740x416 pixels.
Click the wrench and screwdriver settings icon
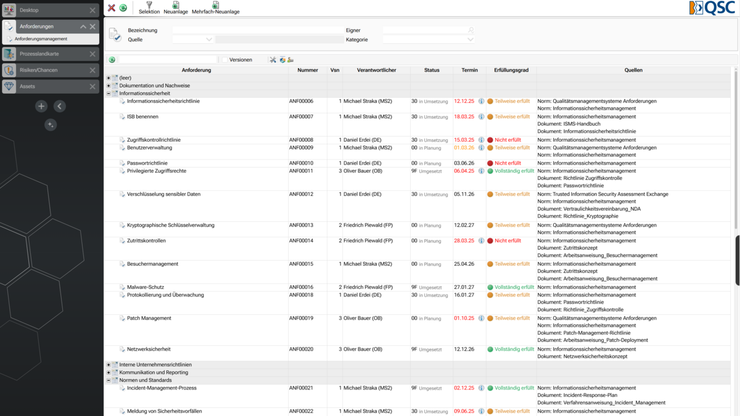(x=273, y=60)
